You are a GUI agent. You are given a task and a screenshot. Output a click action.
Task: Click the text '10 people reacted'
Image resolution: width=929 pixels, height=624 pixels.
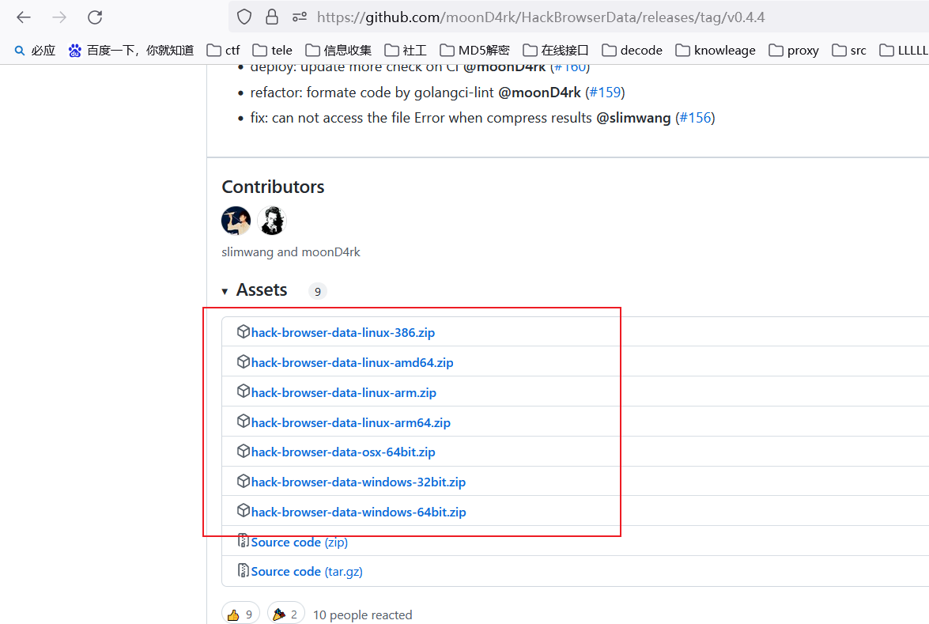pos(363,615)
